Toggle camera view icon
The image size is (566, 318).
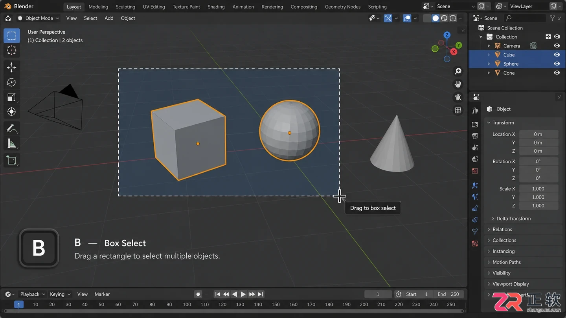pyautogui.click(x=458, y=97)
